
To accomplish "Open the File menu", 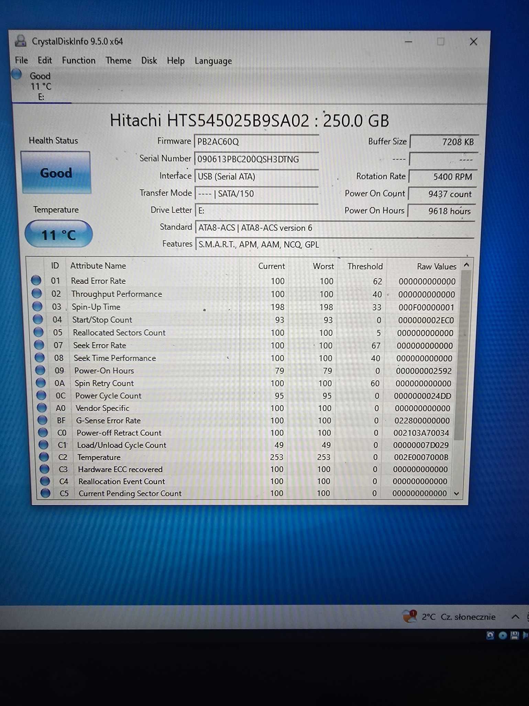I will 21,60.
